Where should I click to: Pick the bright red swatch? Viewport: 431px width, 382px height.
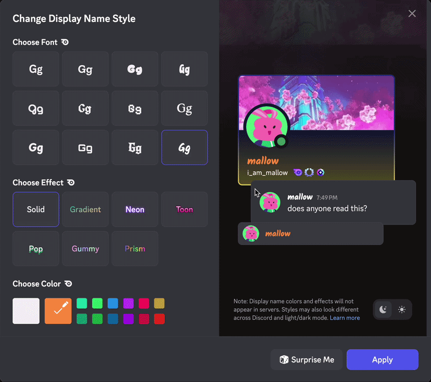(x=159, y=319)
